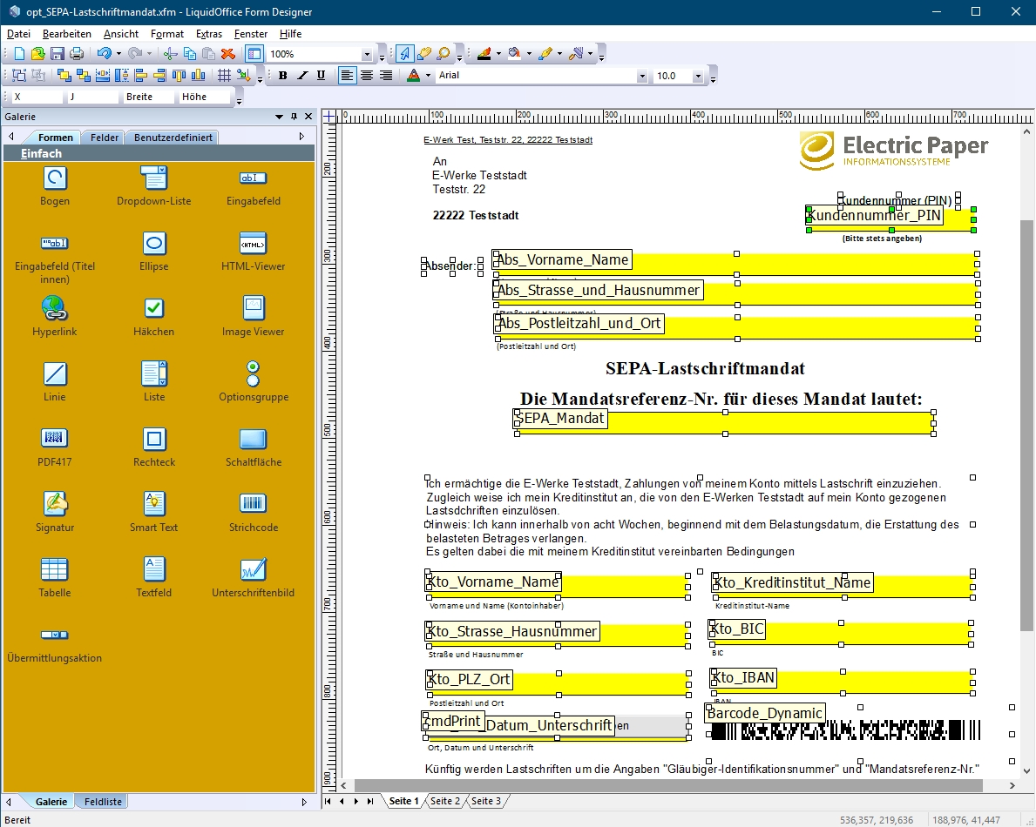Open the line color dropdown arrow
The image size is (1036, 827).
tap(498, 54)
